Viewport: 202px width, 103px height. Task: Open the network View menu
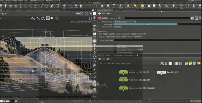point(113,64)
